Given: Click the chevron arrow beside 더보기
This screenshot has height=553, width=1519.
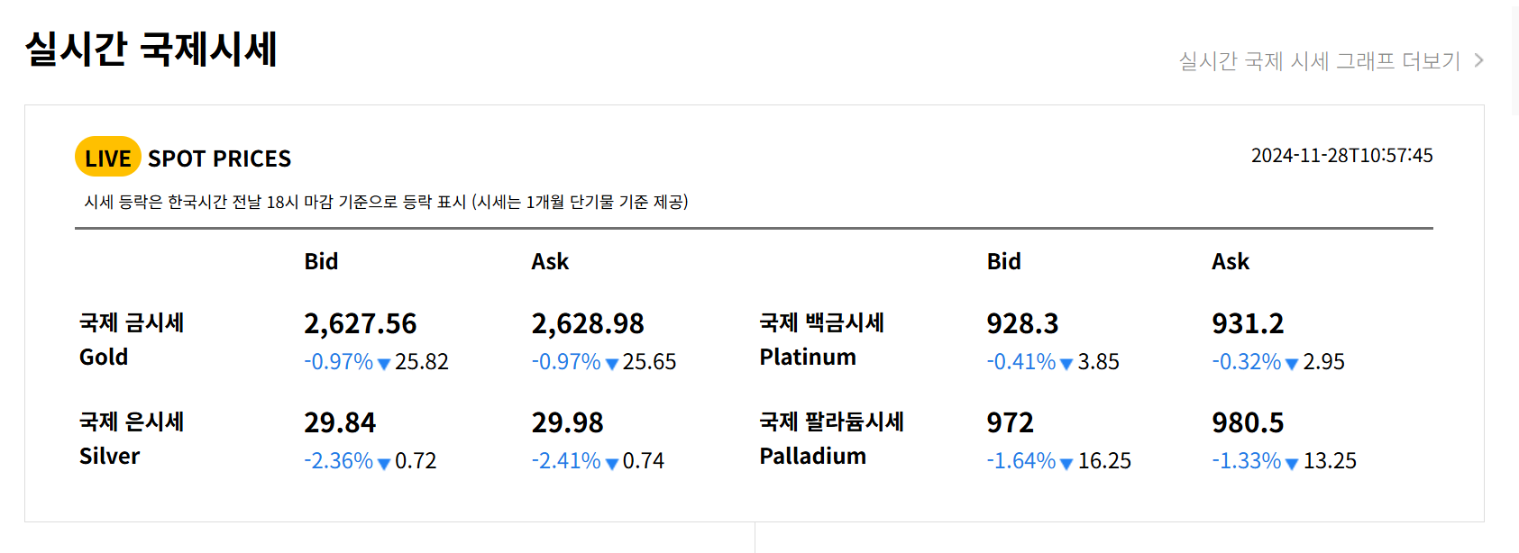Looking at the screenshot, I should click(x=1478, y=60).
